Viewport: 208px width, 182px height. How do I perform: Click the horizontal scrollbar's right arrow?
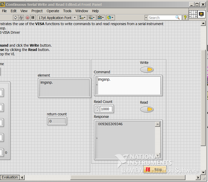point(198,177)
